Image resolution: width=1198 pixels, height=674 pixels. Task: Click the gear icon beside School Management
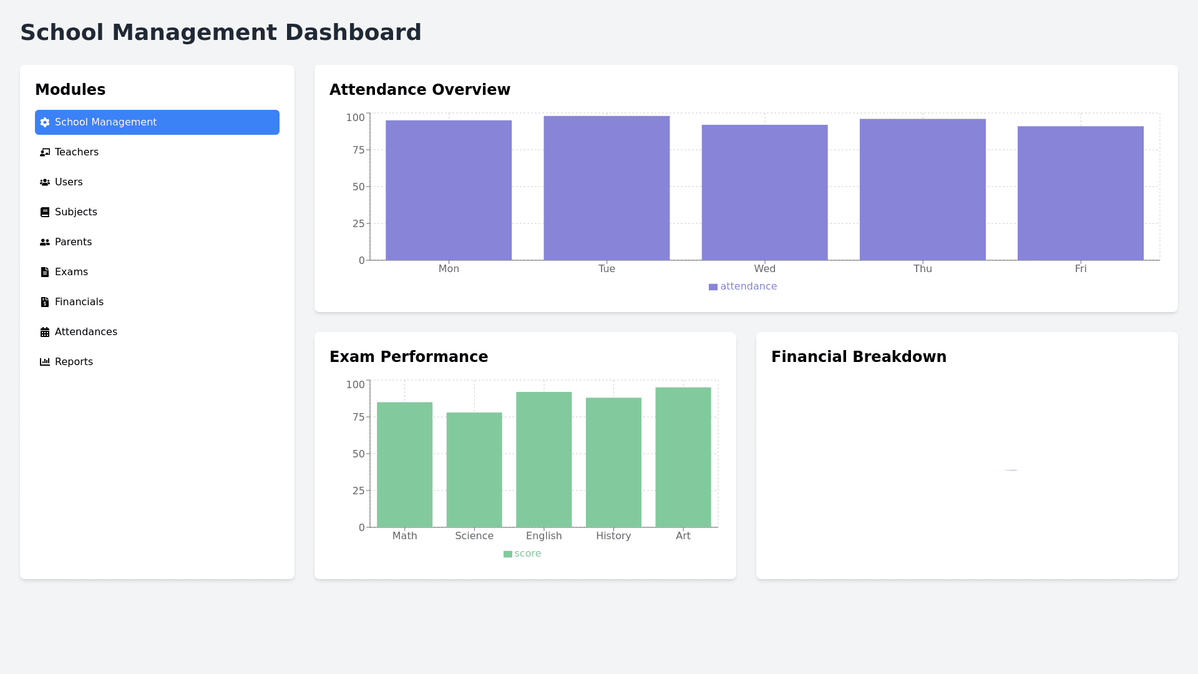click(x=45, y=122)
